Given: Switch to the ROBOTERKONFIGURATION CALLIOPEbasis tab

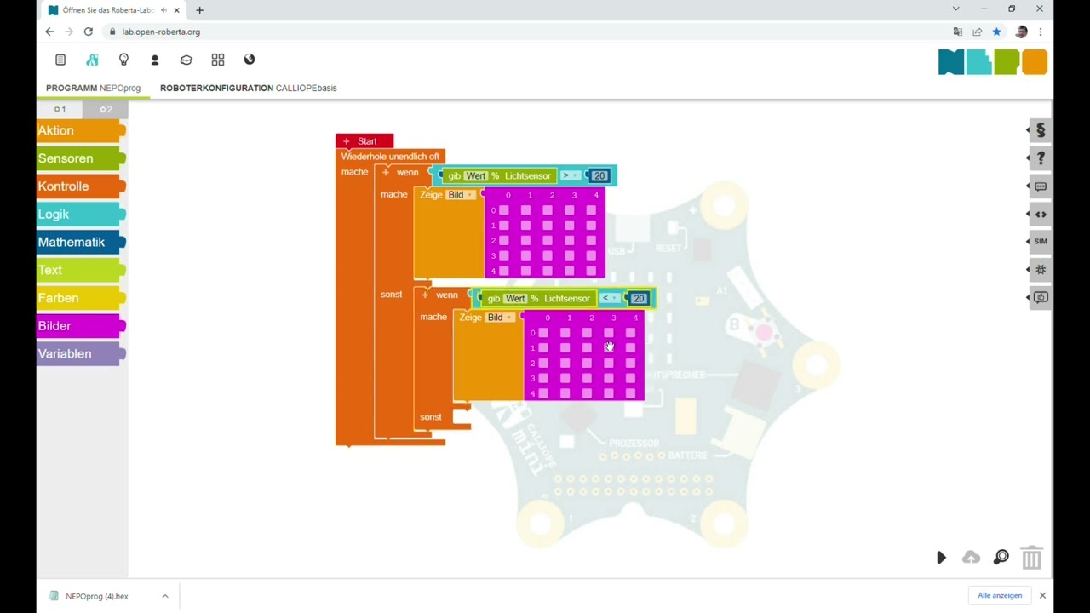Looking at the screenshot, I should [x=249, y=88].
